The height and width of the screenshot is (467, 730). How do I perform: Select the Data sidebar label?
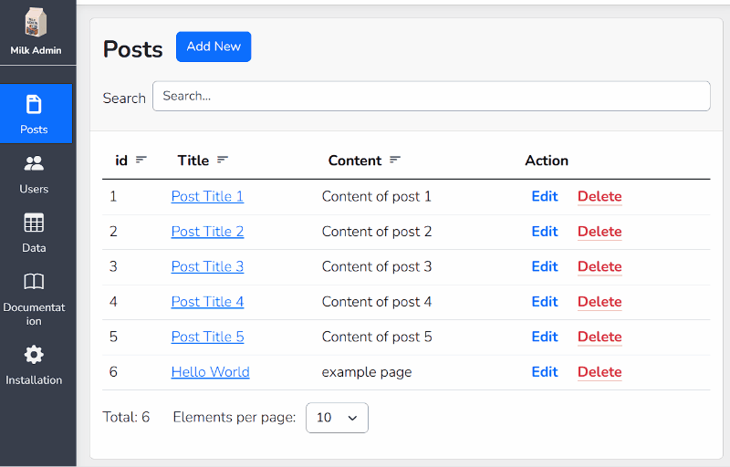pyautogui.click(x=34, y=248)
